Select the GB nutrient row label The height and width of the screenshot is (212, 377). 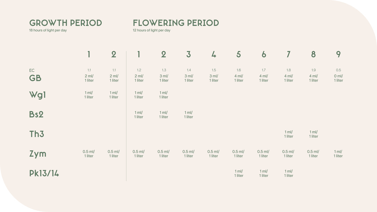click(35, 78)
